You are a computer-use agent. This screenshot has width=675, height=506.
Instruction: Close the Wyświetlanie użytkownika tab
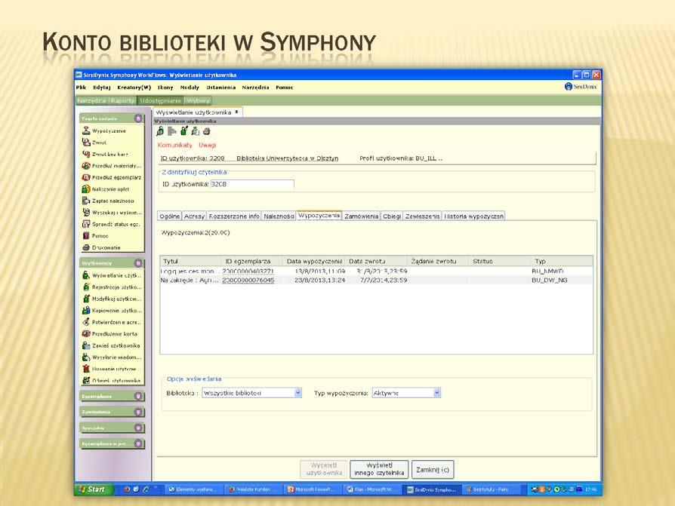pyautogui.click(x=236, y=112)
